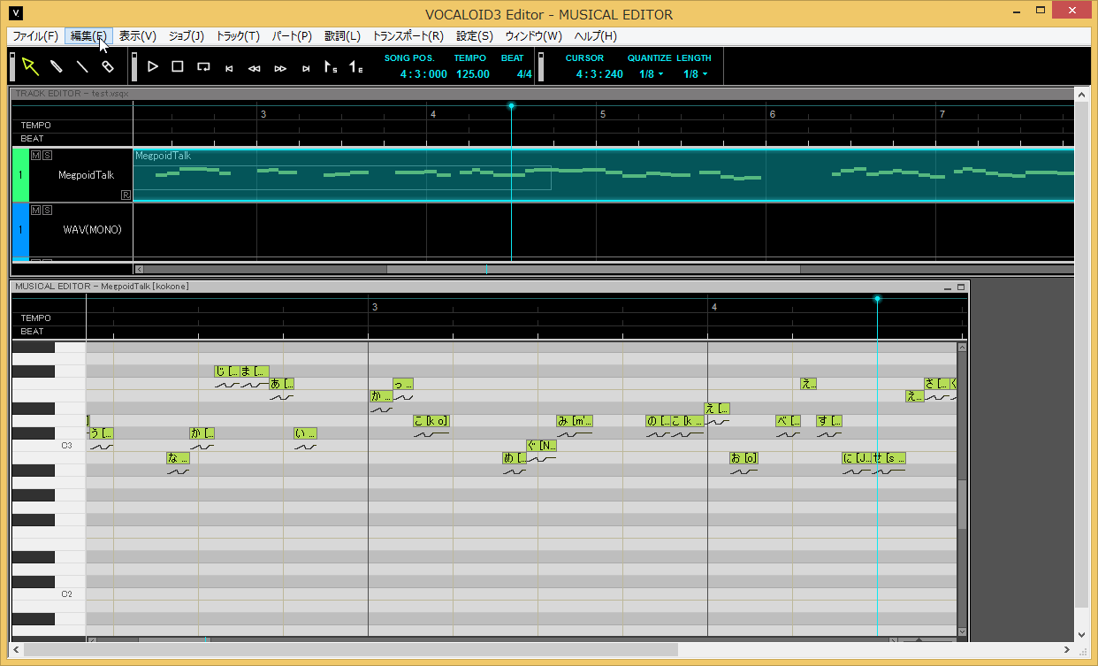Open the ヘルプ(H) menu
Viewport: 1098px width, 666px height.
point(596,36)
